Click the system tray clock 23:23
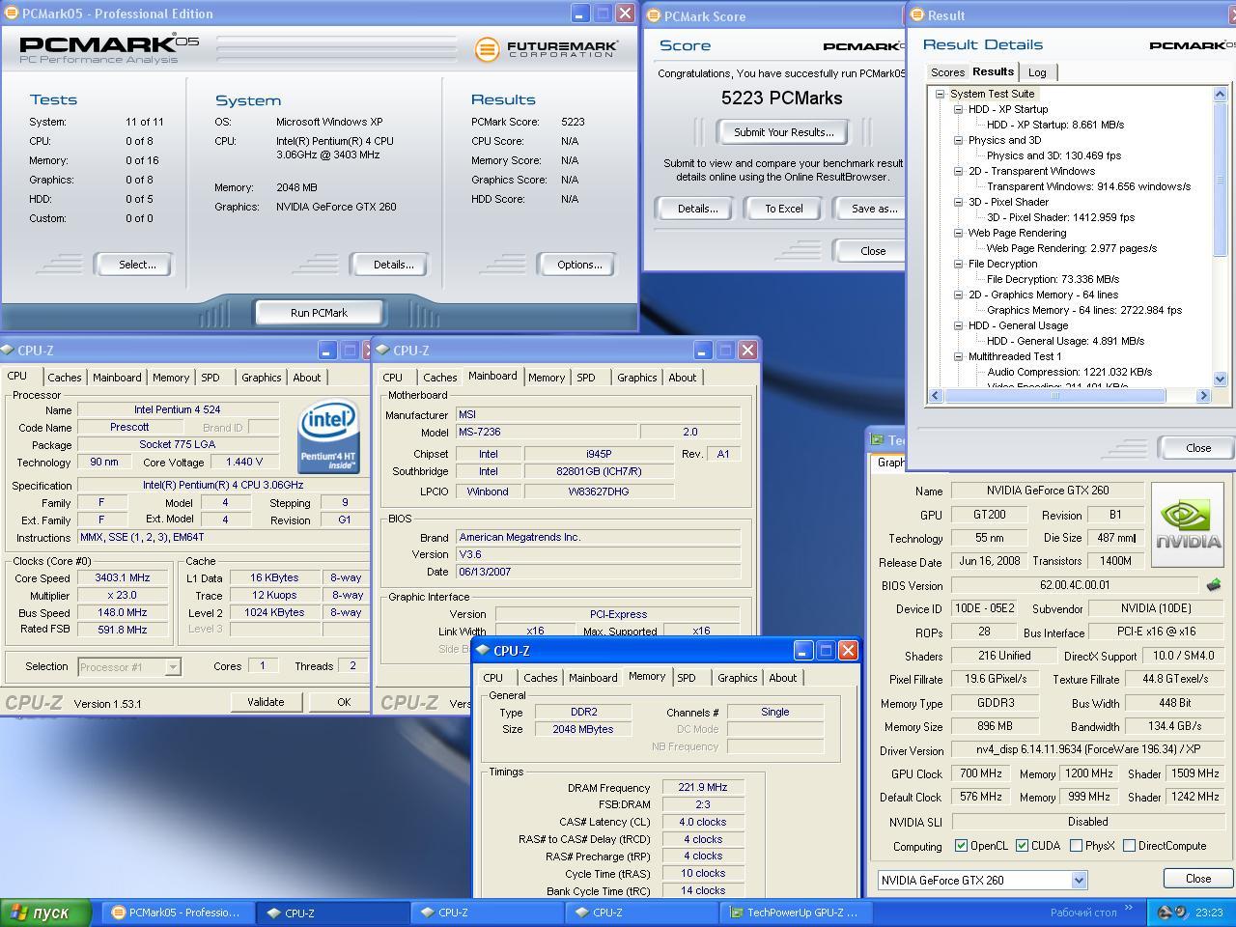This screenshot has width=1236, height=927. [x=1209, y=913]
